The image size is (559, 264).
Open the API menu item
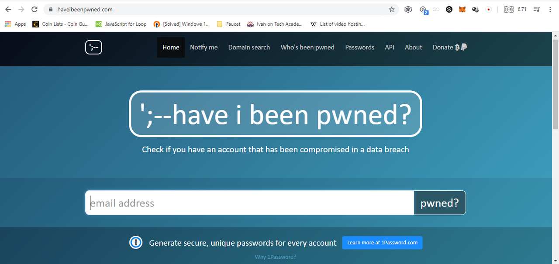coord(390,47)
